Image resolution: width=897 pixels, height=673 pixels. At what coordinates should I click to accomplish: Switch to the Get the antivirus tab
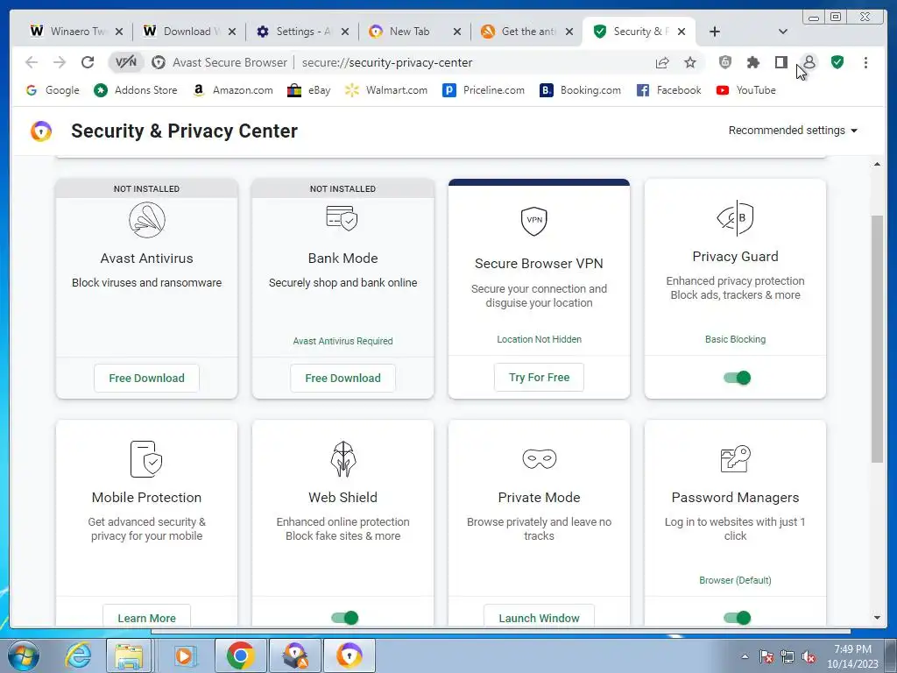click(527, 32)
